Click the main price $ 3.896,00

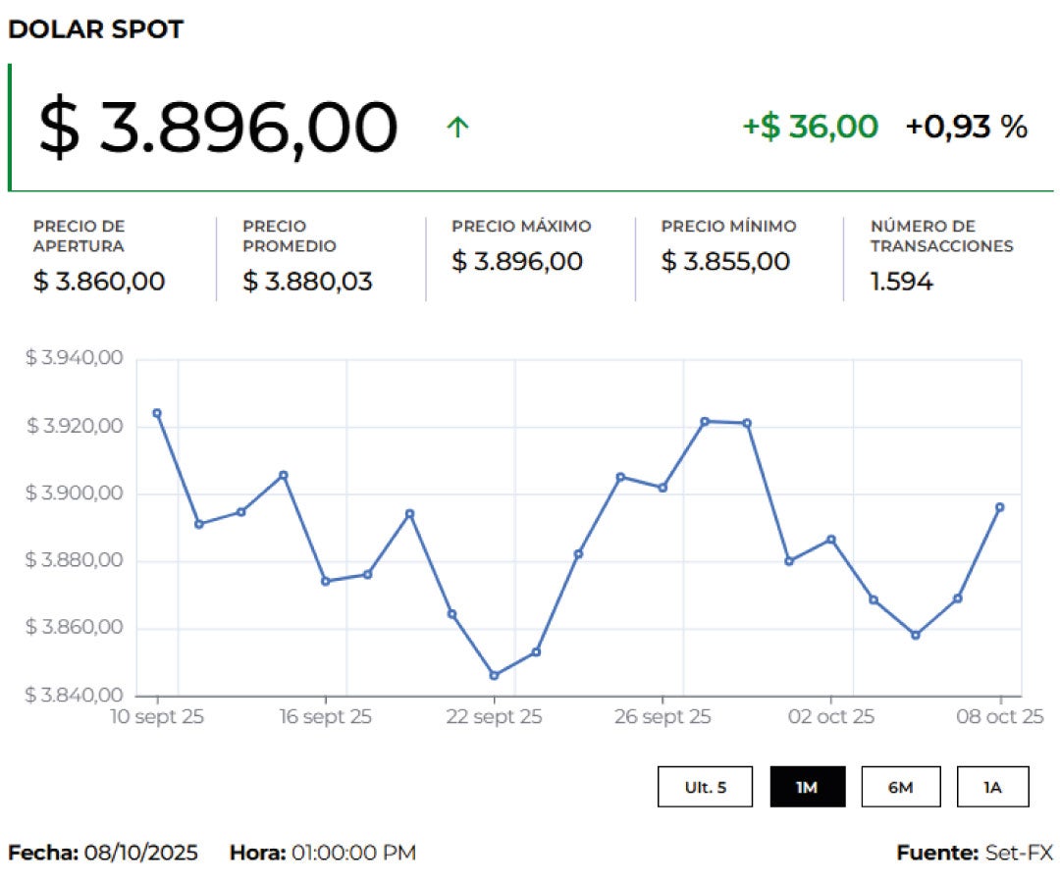(218, 128)
